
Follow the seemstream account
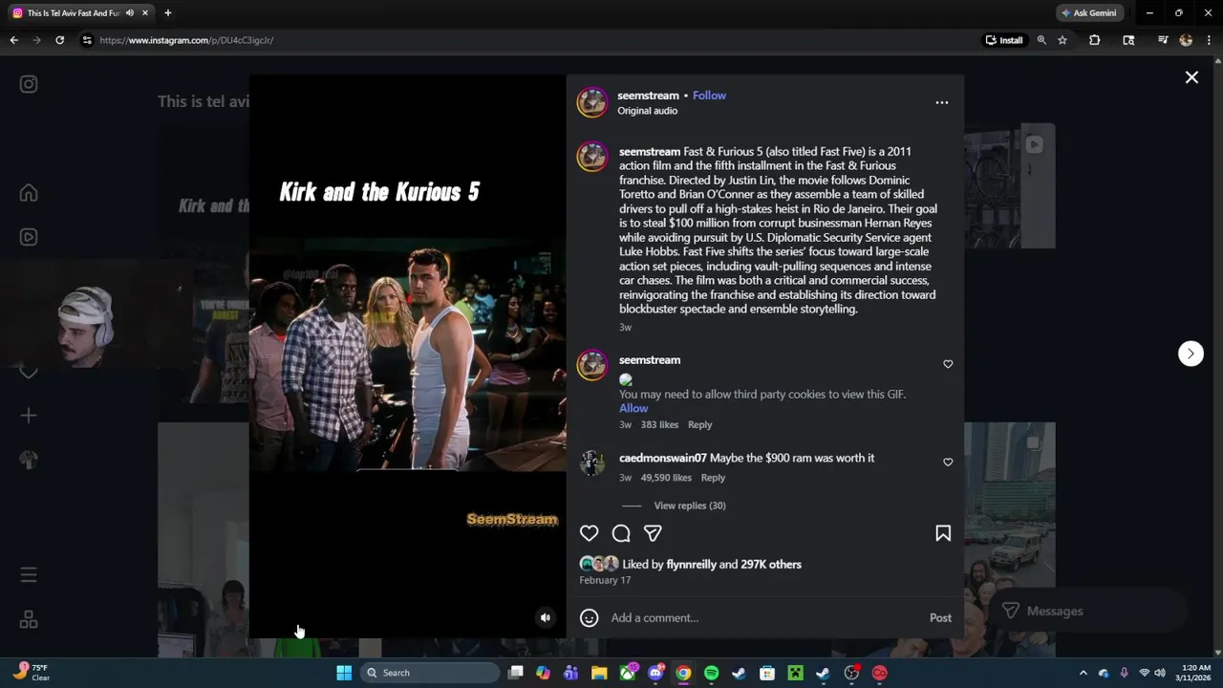709,96
